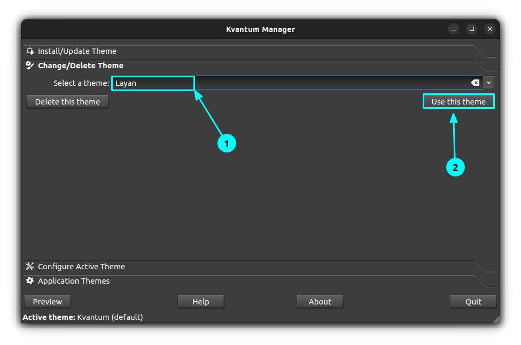
Task: Open the Preview window
Action: (x=47, y=301)
